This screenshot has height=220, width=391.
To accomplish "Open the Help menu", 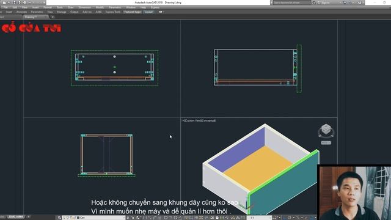I will tap(143, 7).
